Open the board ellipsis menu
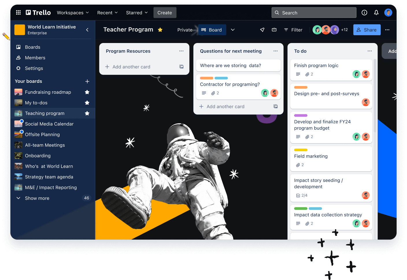The width and height of the screenshot is (407, 280). (387, 30)
